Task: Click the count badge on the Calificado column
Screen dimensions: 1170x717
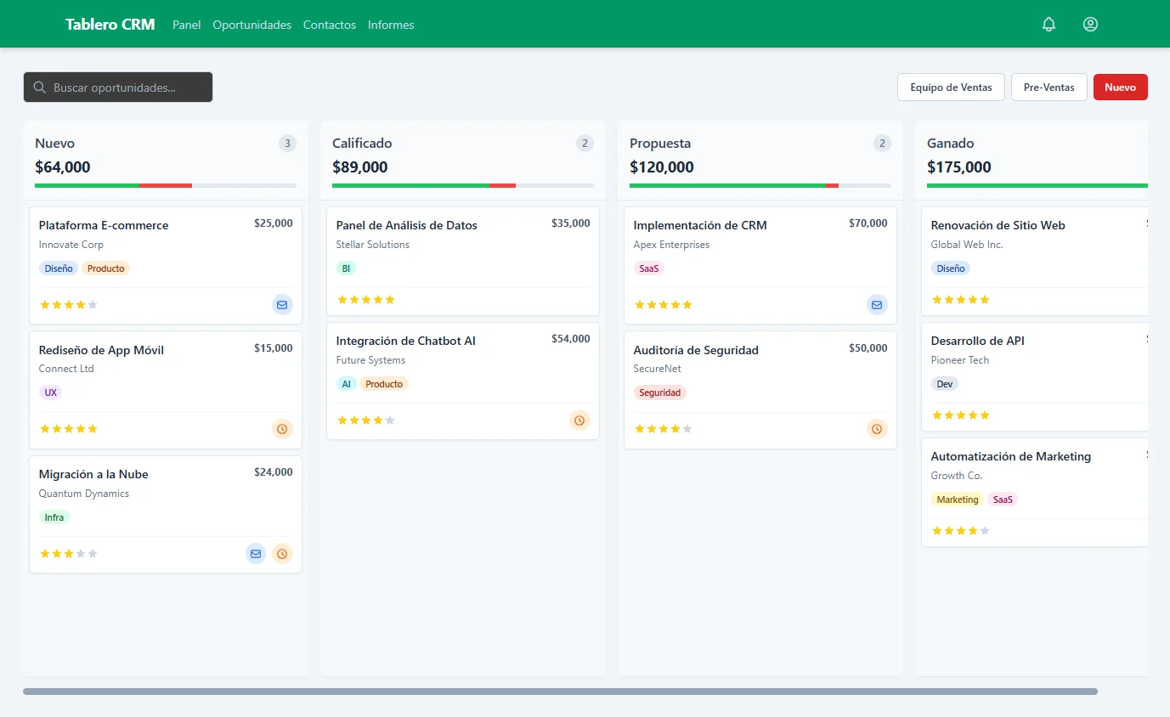Action: 585,143
